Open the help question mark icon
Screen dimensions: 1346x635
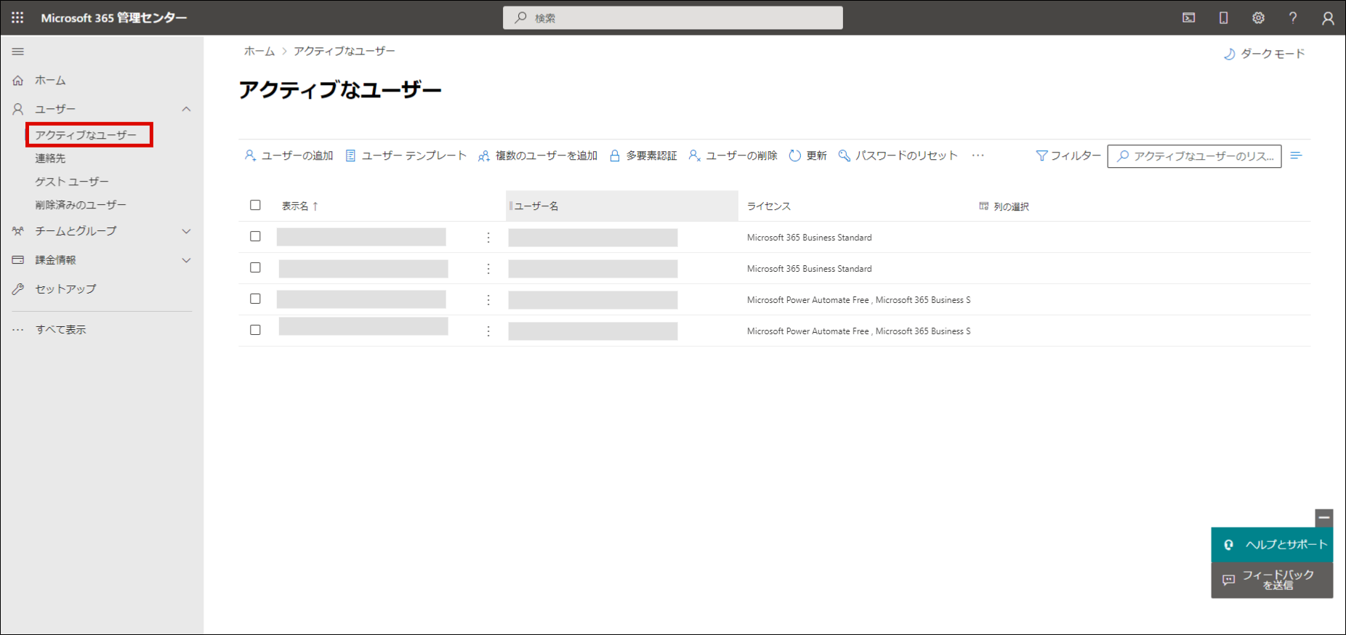tap(1293, 18)
